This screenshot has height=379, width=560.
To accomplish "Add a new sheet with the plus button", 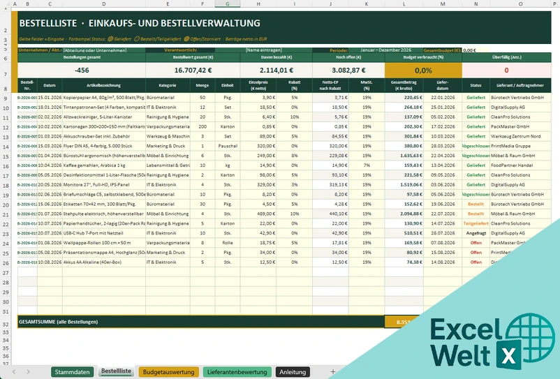I will point(332,372).
